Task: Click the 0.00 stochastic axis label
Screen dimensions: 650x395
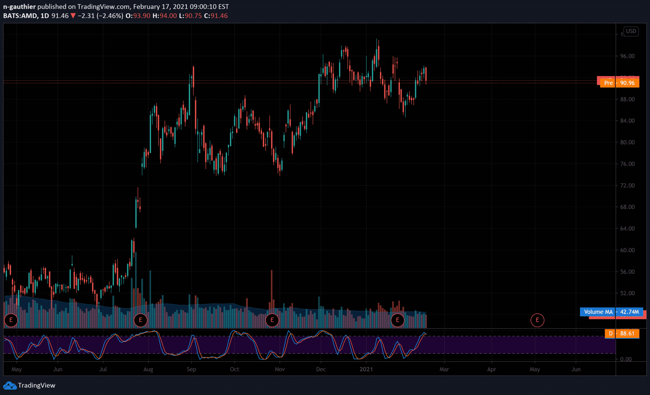Action: 626,359
